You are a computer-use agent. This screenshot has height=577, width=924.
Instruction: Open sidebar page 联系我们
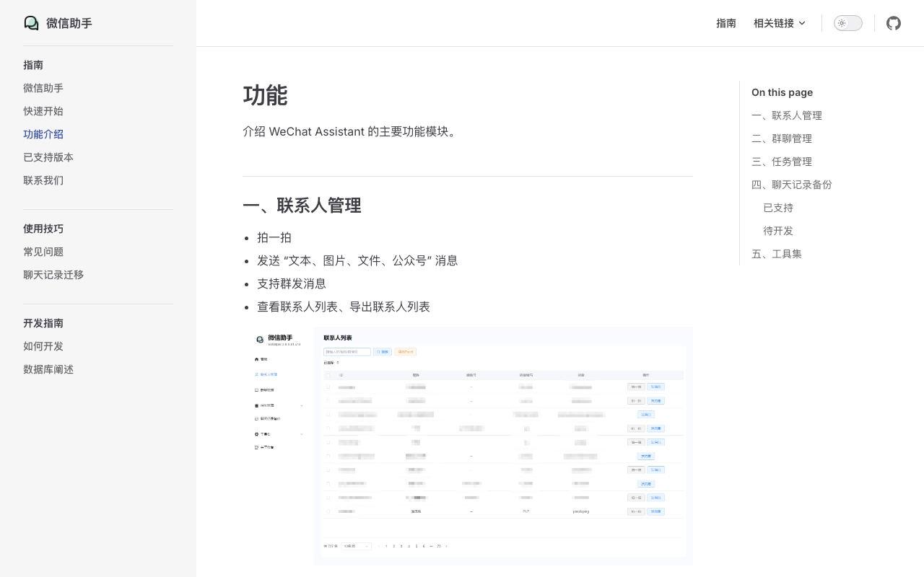point(43,180)
